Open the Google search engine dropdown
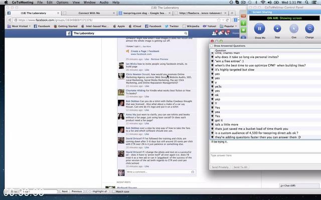The image size is (321, 200). [x=236, y=20]
